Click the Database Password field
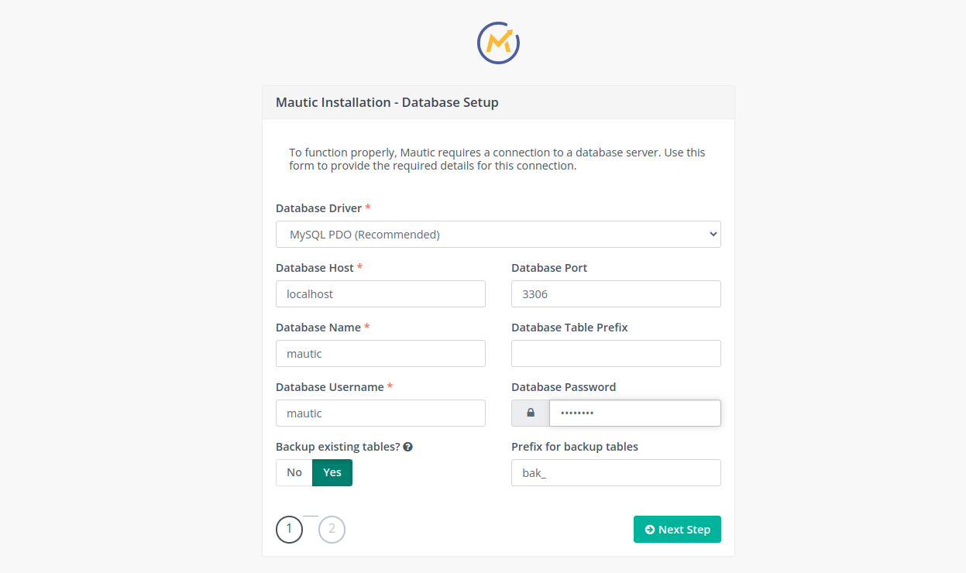Image resolution: width=966 pixels, height=573 pixels. coord(634,413)
